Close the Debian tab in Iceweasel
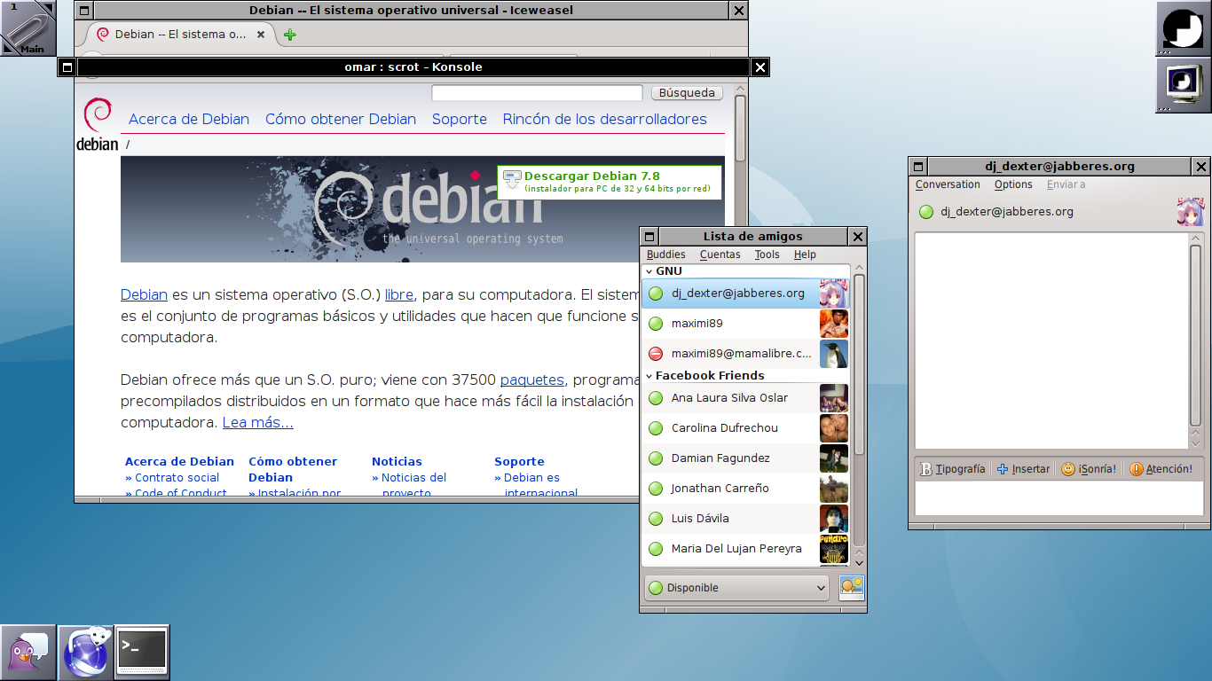 tap(261, 35)
